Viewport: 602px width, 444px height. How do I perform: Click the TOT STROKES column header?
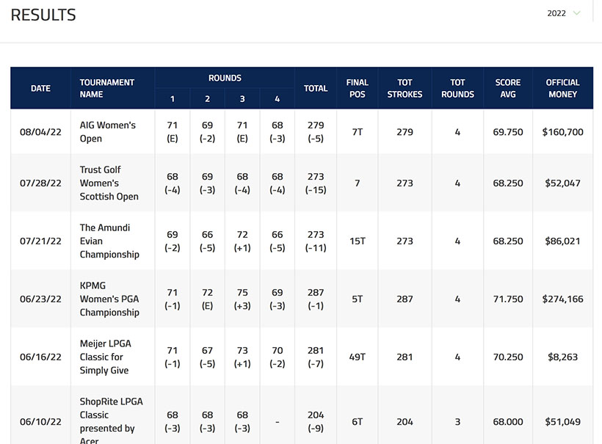tap(405, 88)
